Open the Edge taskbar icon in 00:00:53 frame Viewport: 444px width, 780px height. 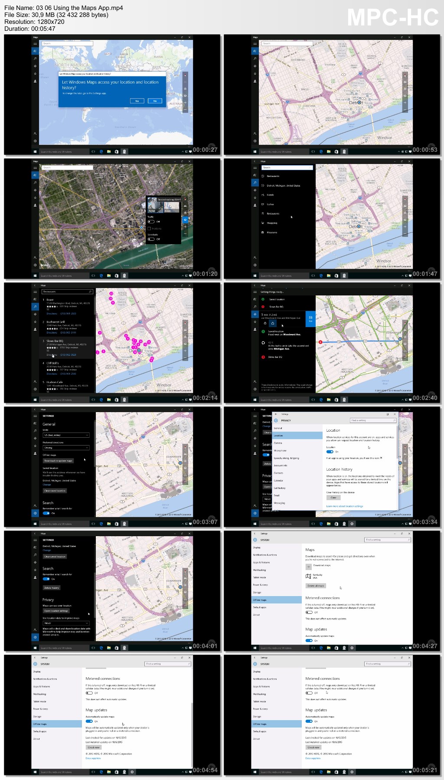(x=321, y=151)
